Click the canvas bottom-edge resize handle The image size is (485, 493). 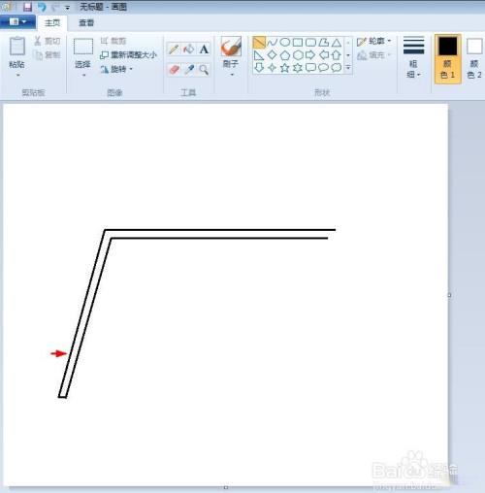click(226, 487)
